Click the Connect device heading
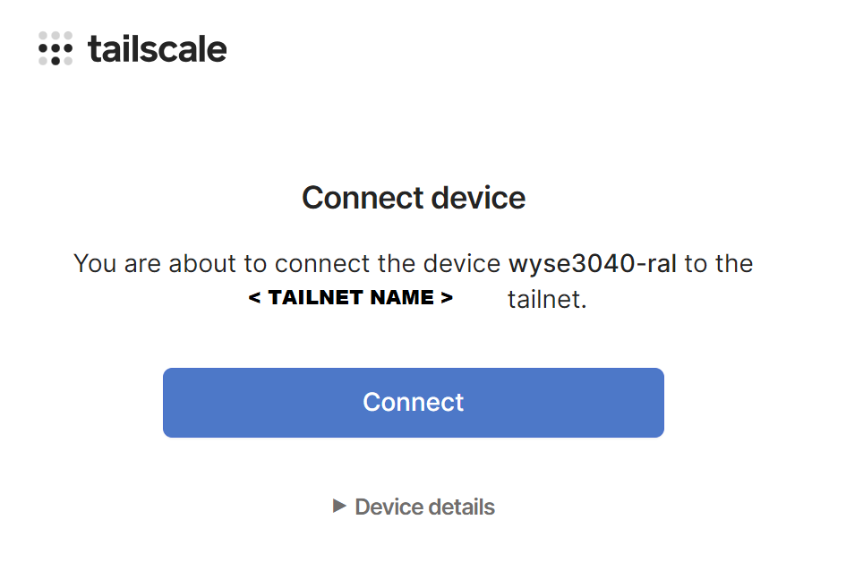 pyautogui.click(x=414, y=198)
